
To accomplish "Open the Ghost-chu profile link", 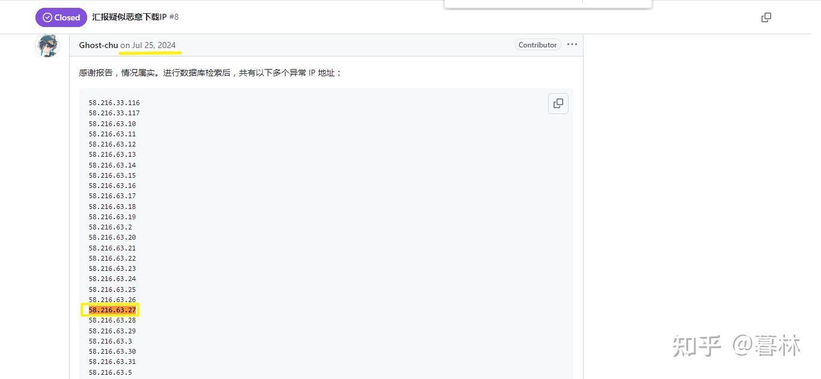I will [x=99, y=45].
